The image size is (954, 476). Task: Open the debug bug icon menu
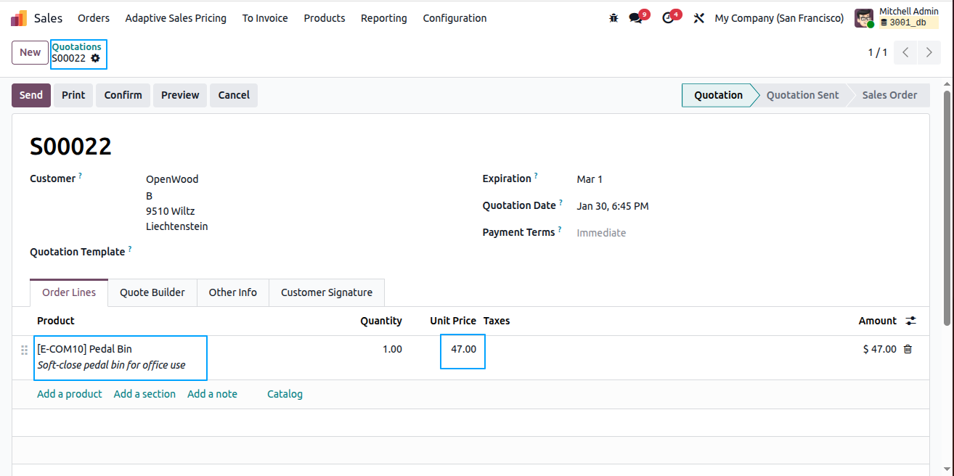pyautogui.click(x=613, y=18)
